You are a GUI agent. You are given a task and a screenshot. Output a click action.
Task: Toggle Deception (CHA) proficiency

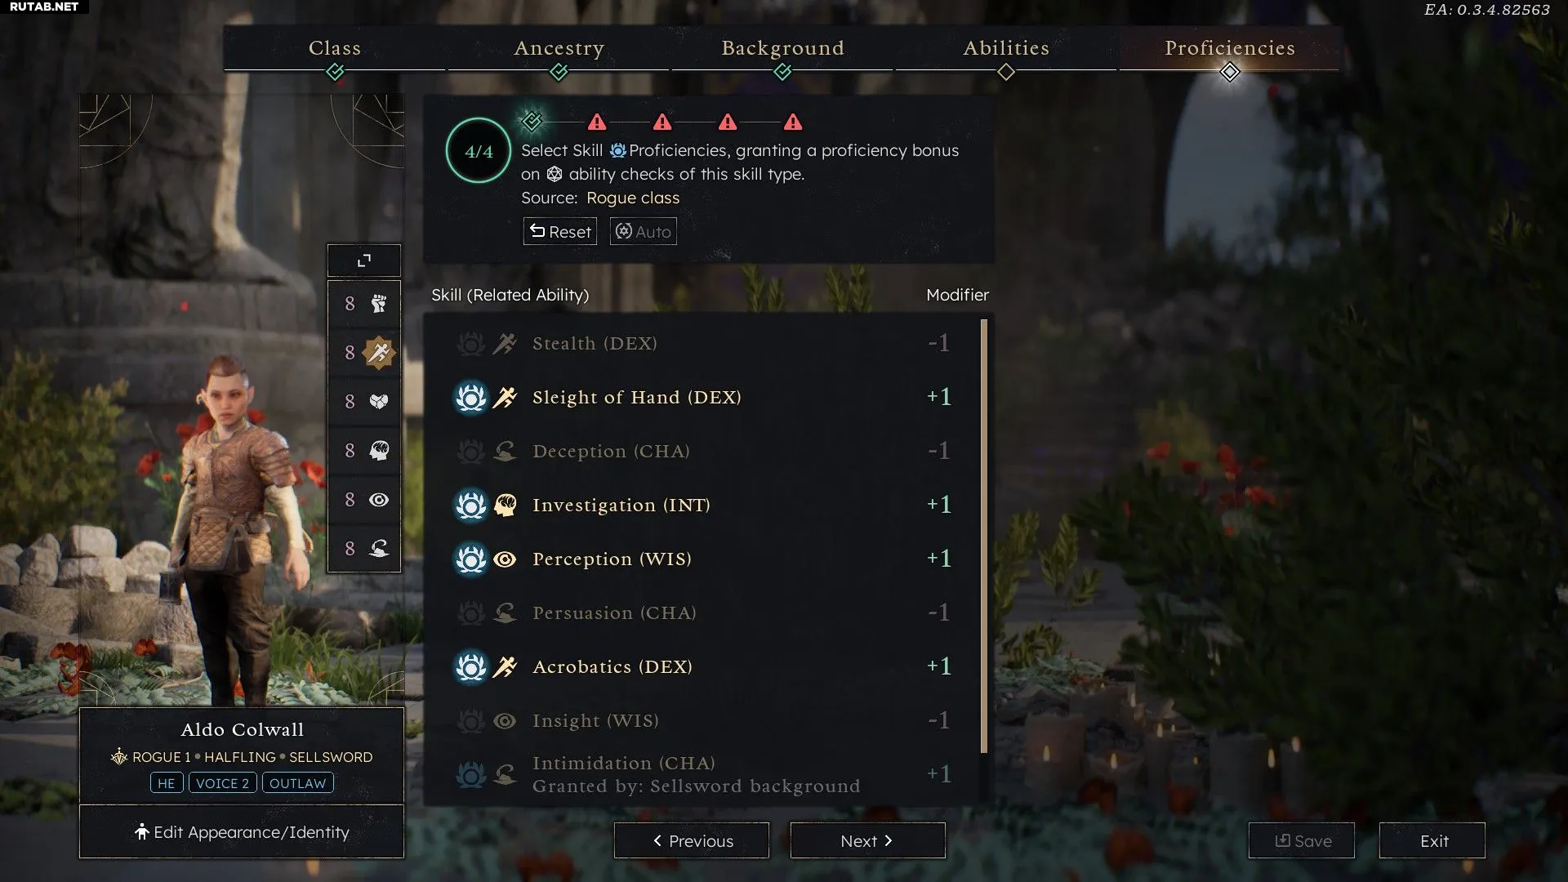coord(702,451)
